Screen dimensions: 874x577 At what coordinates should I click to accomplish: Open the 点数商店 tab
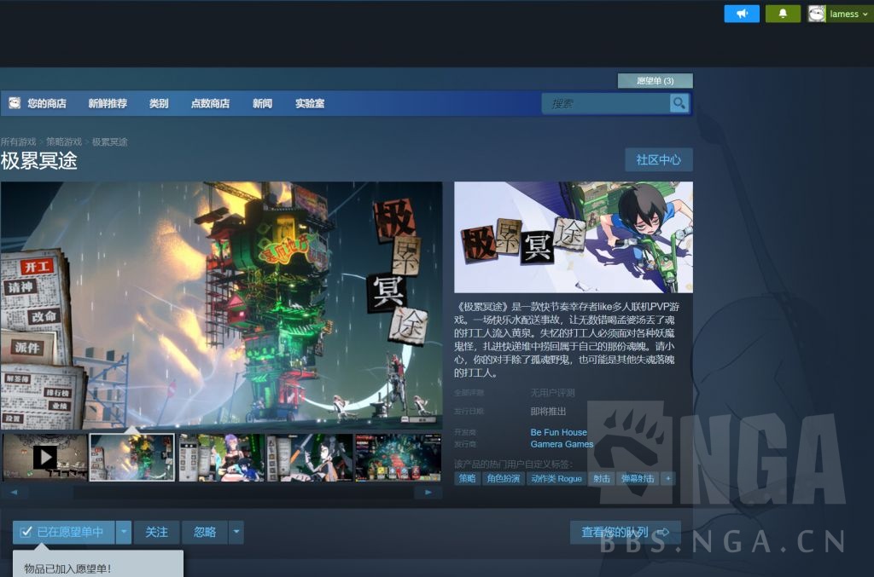pos(210,103)
